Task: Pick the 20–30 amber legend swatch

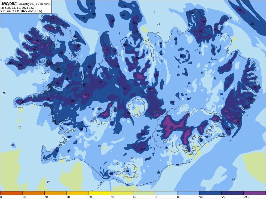Action: click(x=56, y=193)
